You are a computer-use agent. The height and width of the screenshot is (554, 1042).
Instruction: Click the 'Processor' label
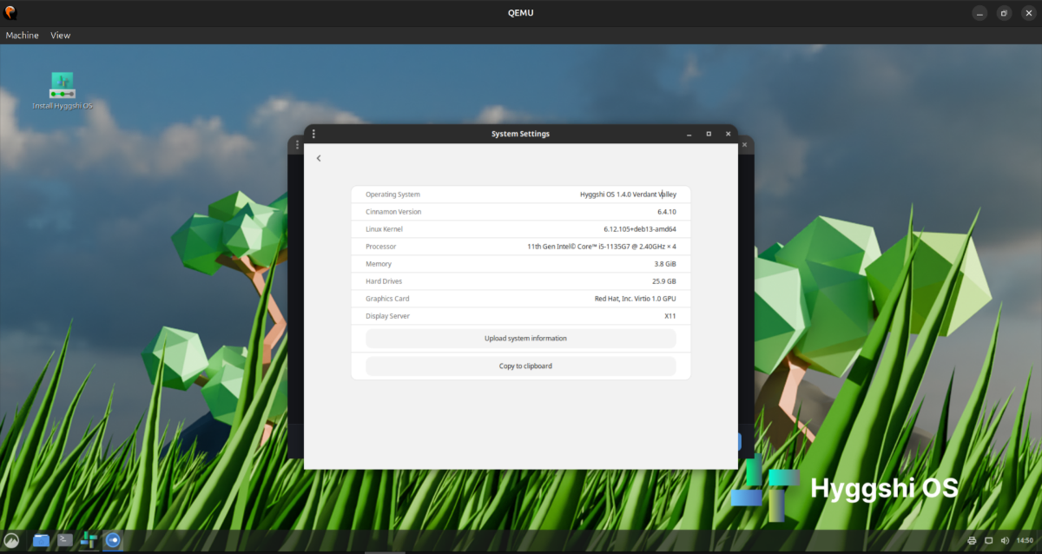click(380, 247)
